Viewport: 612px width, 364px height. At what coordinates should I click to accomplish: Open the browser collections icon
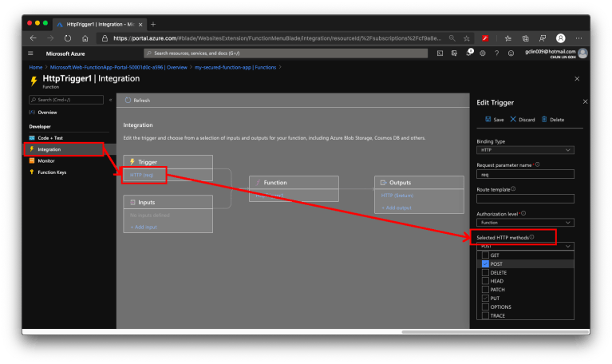pyautogui.click(x=525, y=38)
